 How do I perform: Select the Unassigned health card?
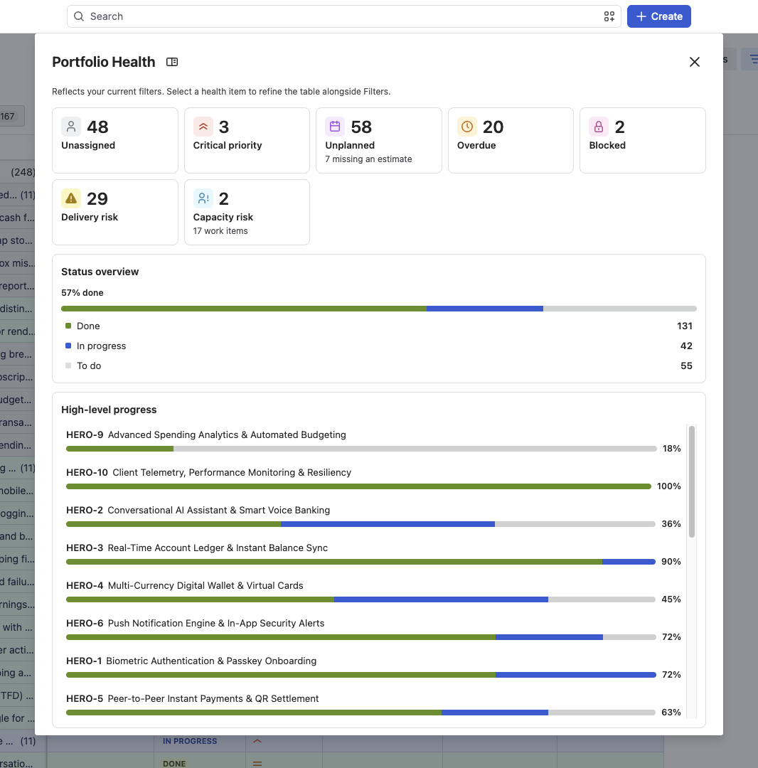point(115,141)
